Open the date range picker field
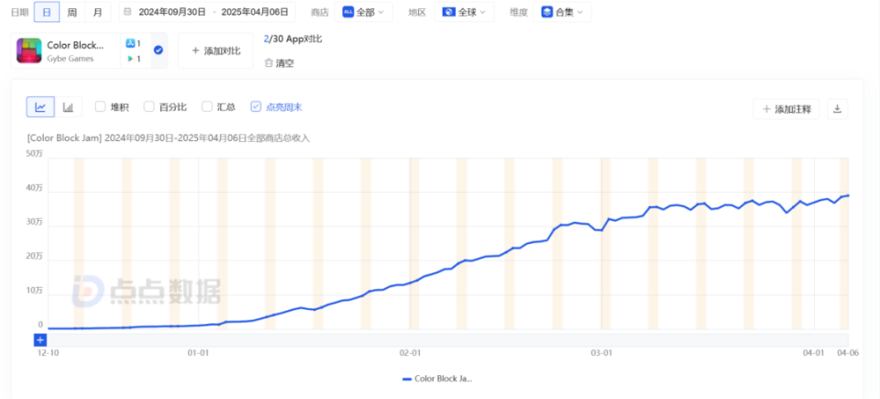Image resolution: width=880 pixels, height=399 pixels. pyautogui.click(x=207, y=12)
